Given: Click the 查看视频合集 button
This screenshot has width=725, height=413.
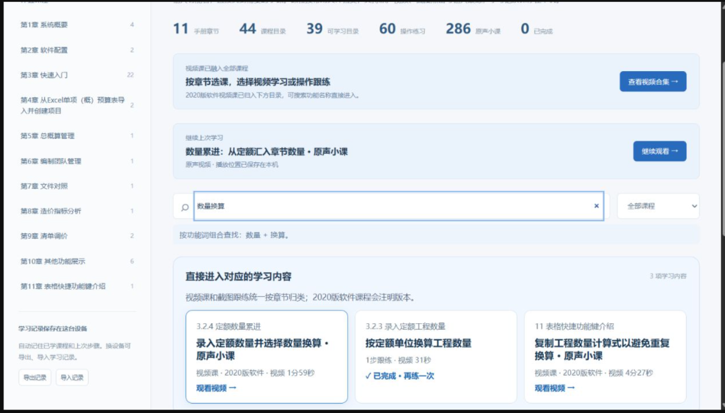Looking at the screenshot, I should 653,82.
